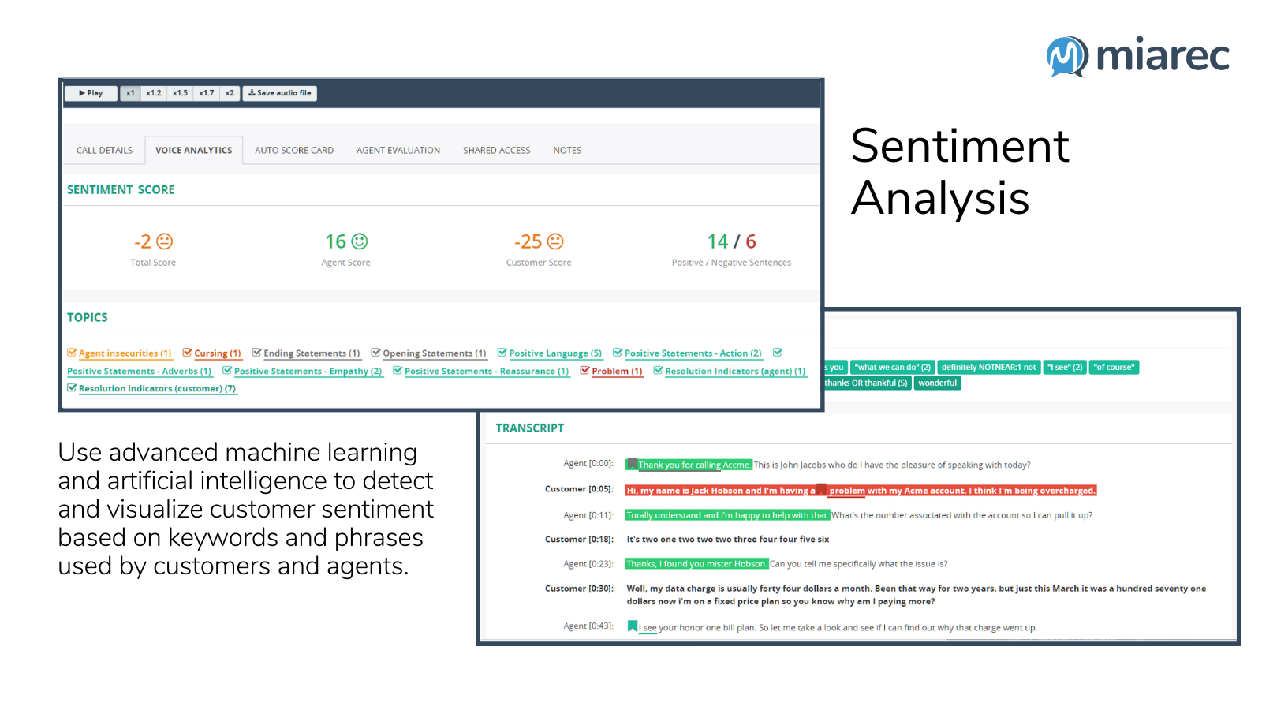This screenshot has height=710, width=1262.
Task: Click the bookmark before 'I see your honor one bill plan'
Action: pyautogui.click(x=631, y=625)
